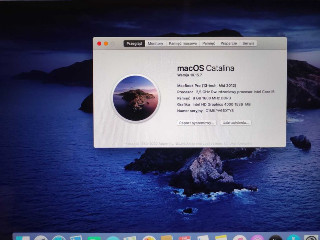Check for Uaktualnienia button
This screenshot has height=240, width=320.
click(x=236, y=123)
